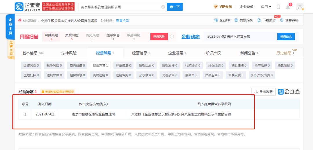The width and height of the screenshot is (313, 150).
Task: Select 清算信息 0 filter
Action: coord(285,65)
